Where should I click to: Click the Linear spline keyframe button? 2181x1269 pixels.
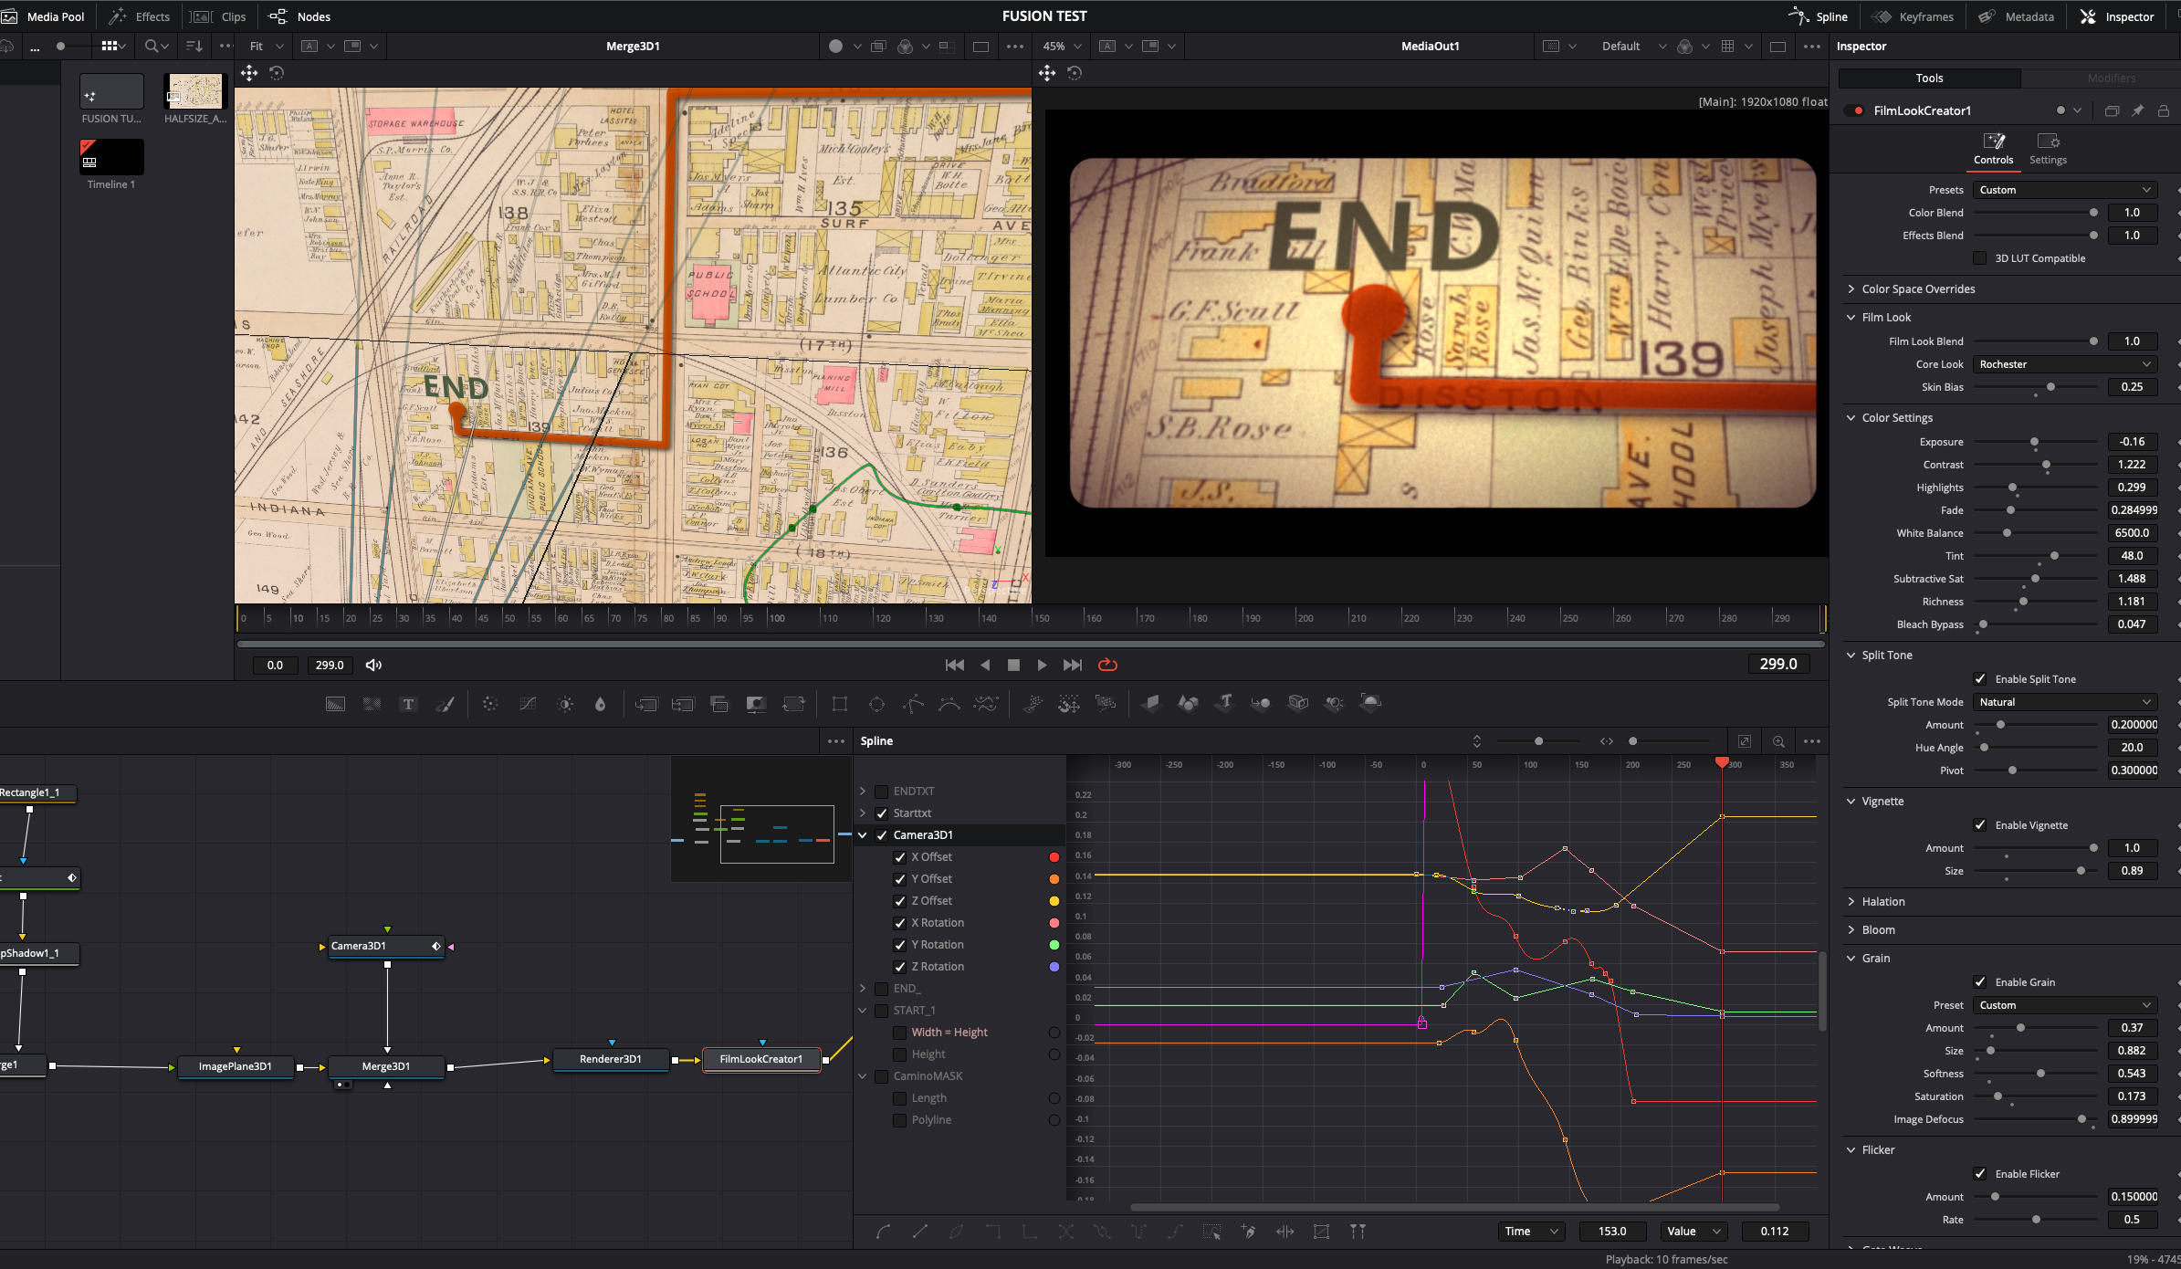(x=919, y=1232)
